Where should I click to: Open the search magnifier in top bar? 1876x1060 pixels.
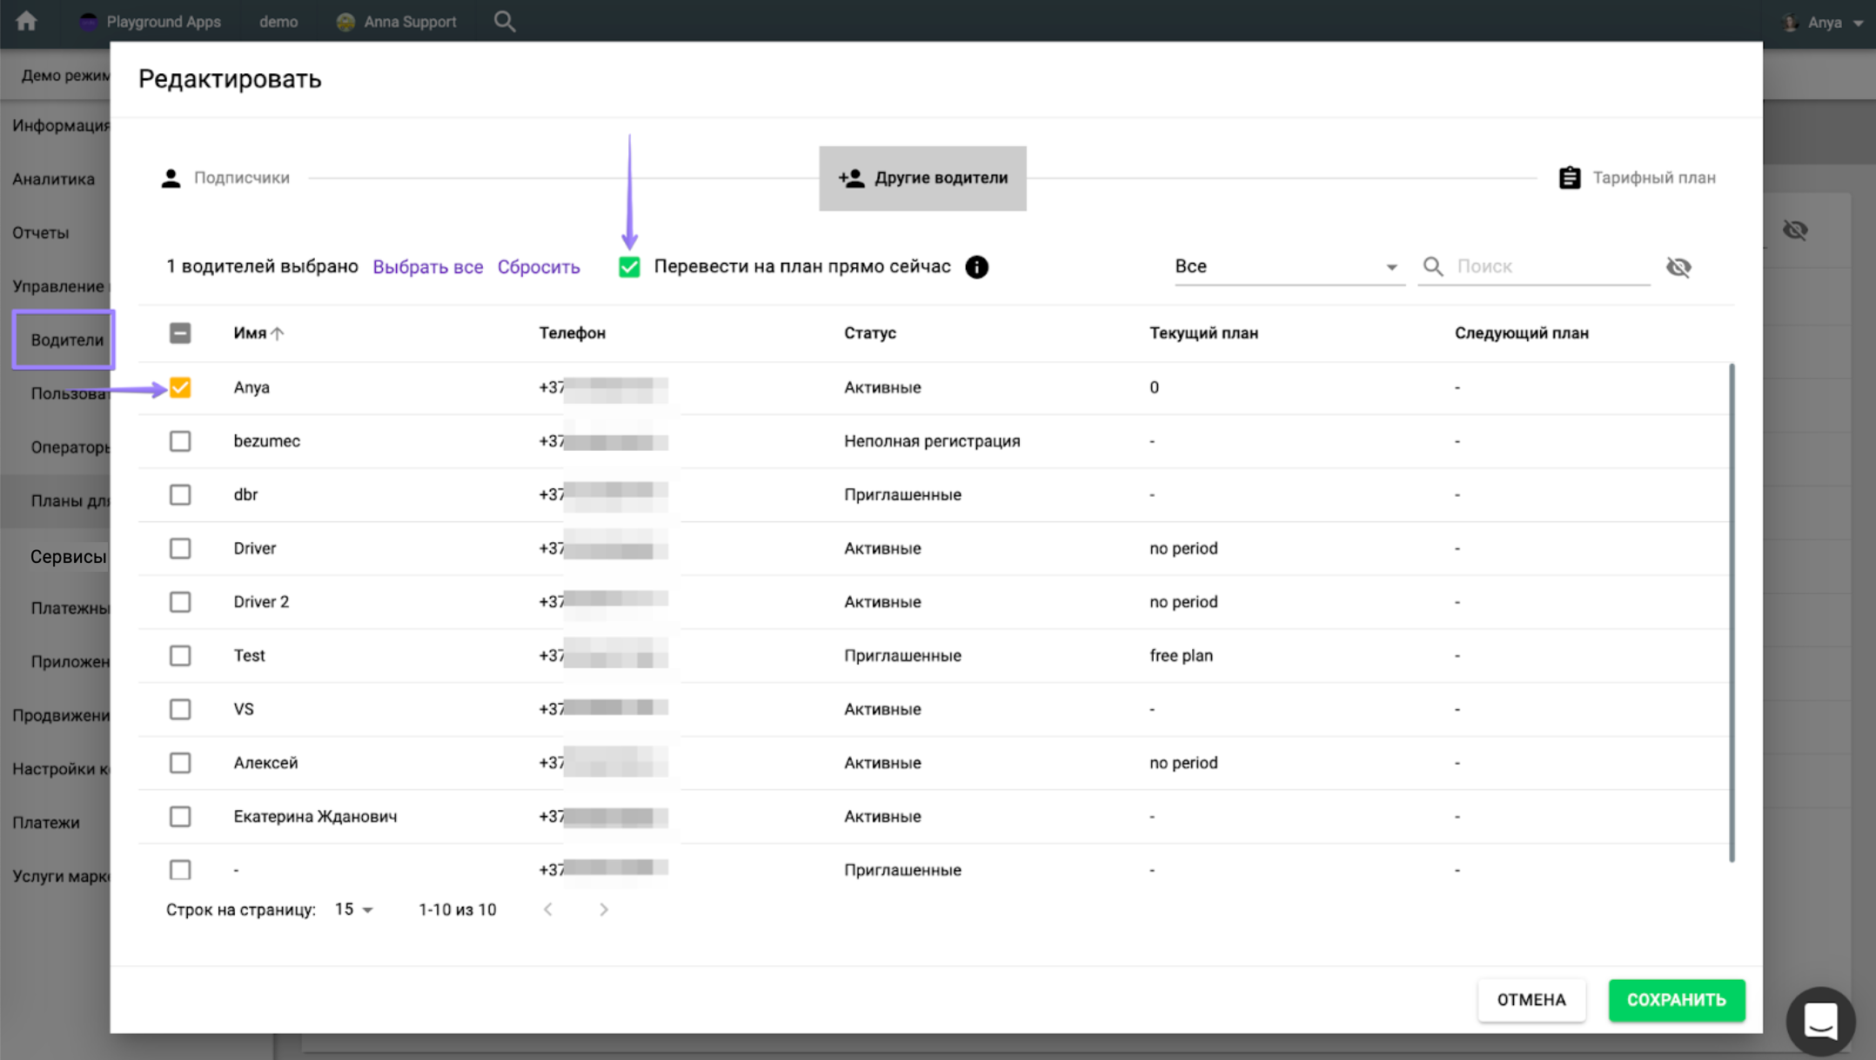(505, 21)
